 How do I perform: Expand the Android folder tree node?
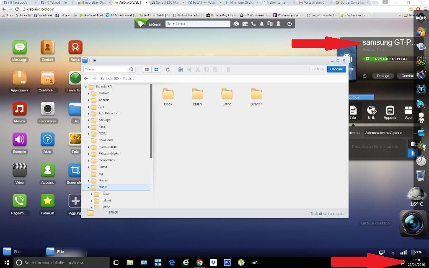(88, 100)
